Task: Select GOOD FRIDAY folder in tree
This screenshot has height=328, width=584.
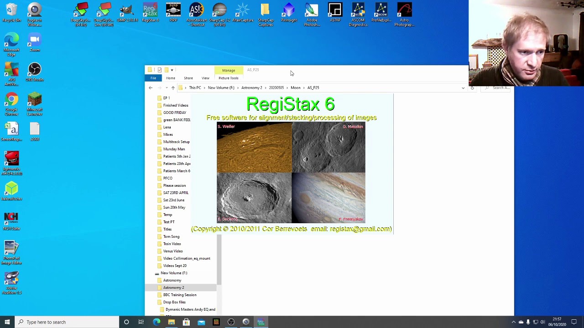Action: point(174,113)
